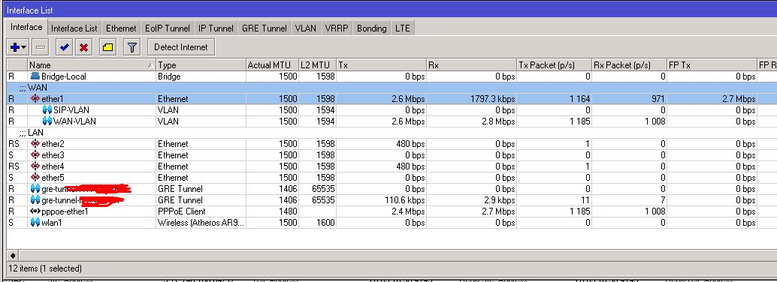Open the GRE Tunnel tab
777x282 pixels.
coord(264,28)
